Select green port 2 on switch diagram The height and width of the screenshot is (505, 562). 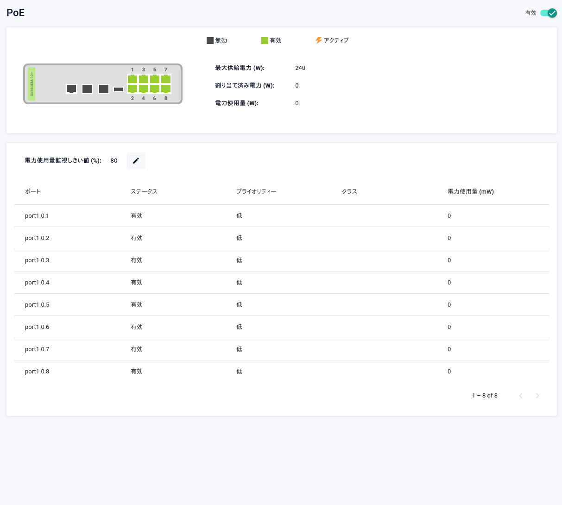click(x=133, y=88)
